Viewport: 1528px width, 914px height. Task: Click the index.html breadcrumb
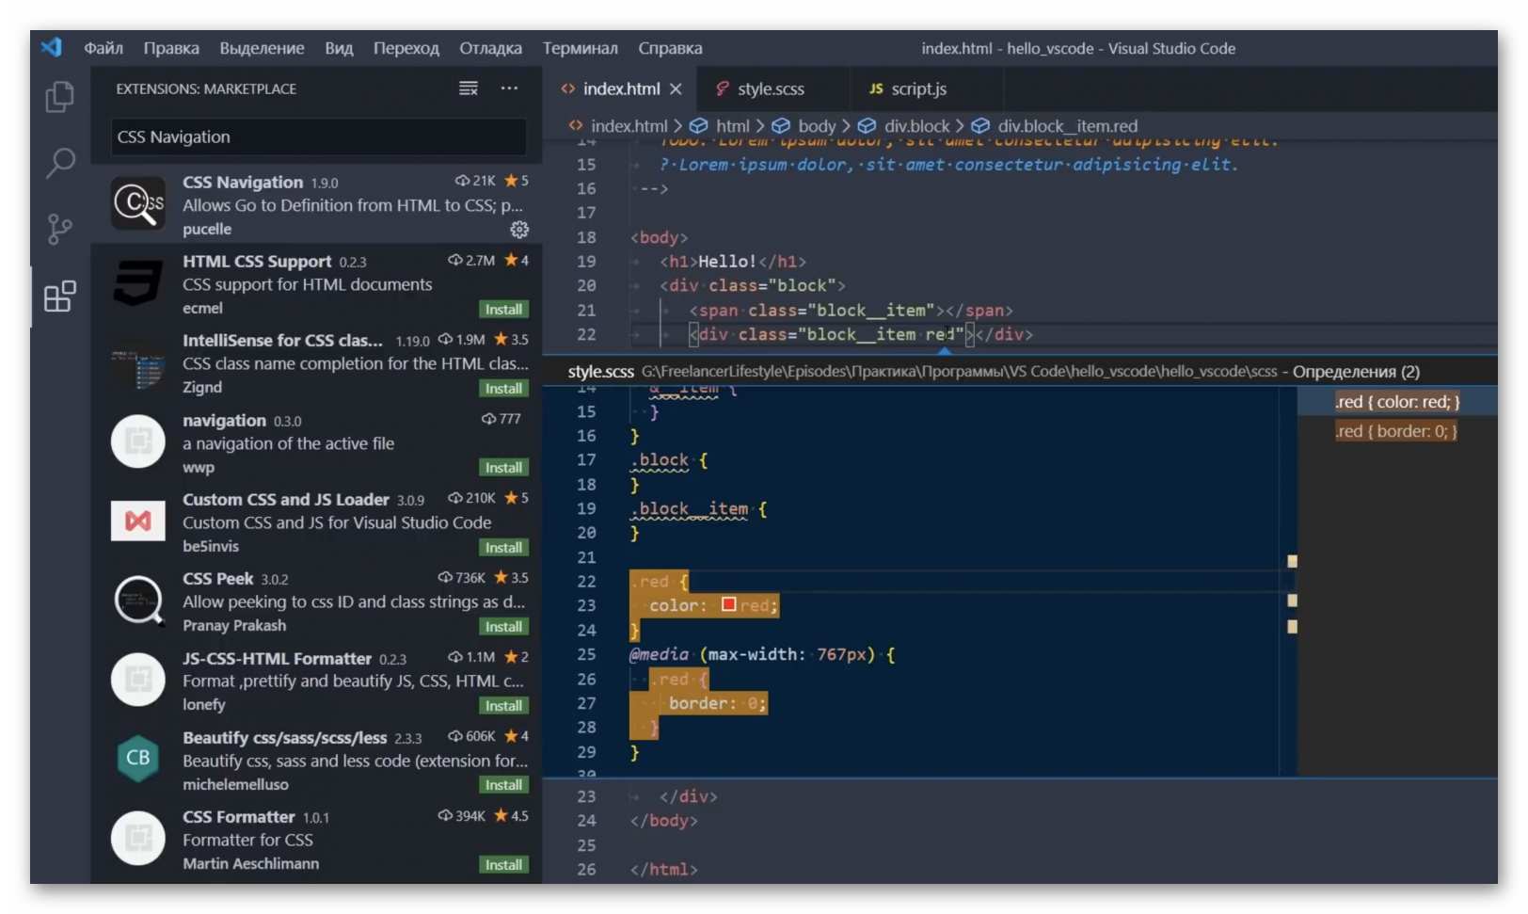(x=629, y=125)
